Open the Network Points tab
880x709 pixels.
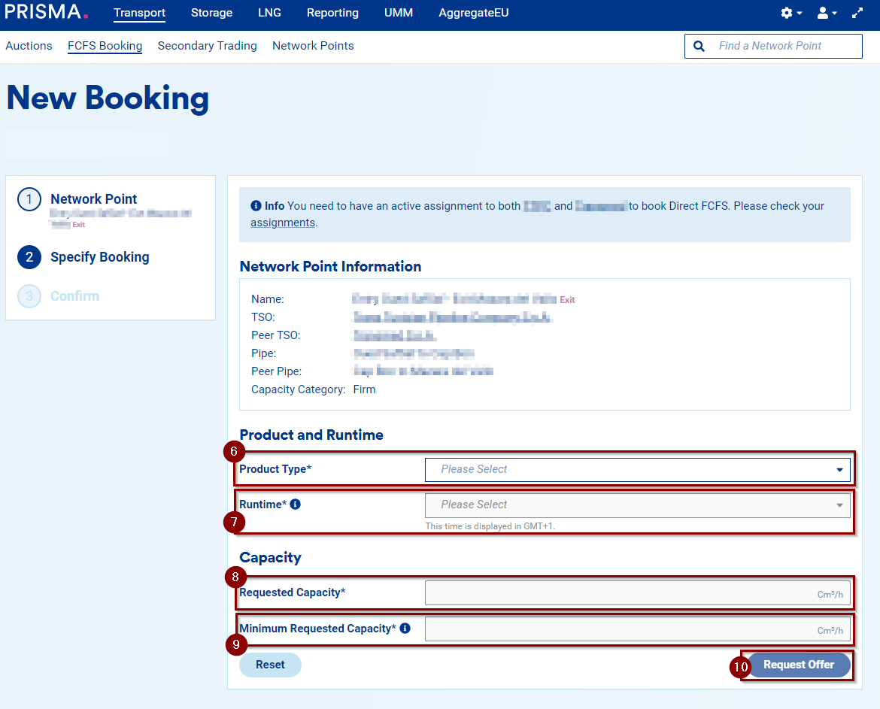[x=313, y=46]
